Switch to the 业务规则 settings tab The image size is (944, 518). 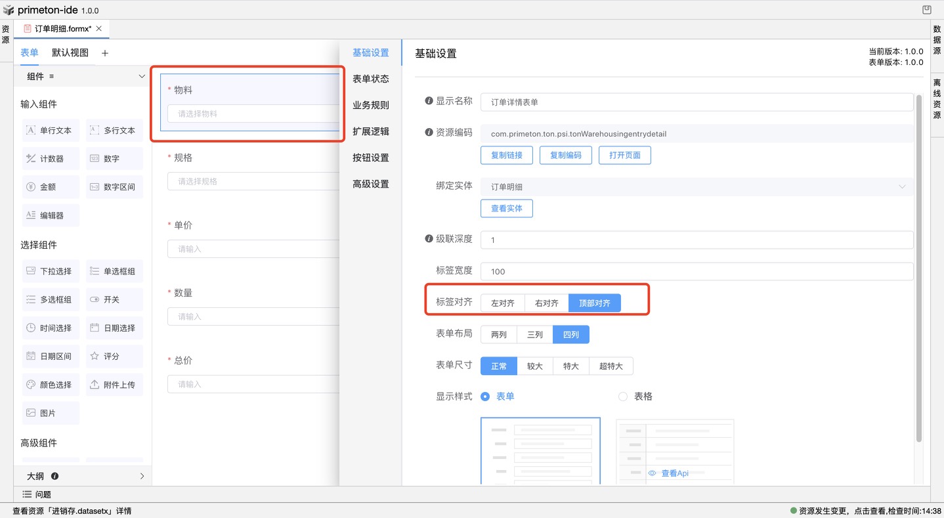coord(370,105)
